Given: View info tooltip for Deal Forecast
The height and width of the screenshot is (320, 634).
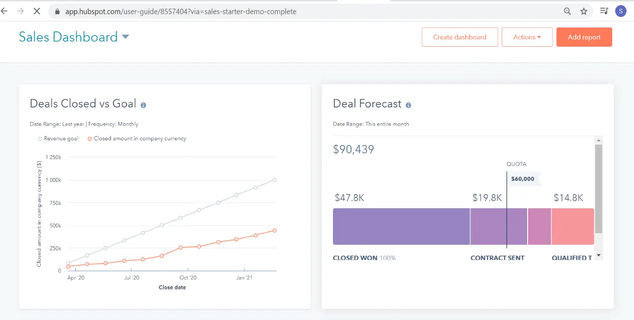Looking at the screenshot, I should pos(408,105).
